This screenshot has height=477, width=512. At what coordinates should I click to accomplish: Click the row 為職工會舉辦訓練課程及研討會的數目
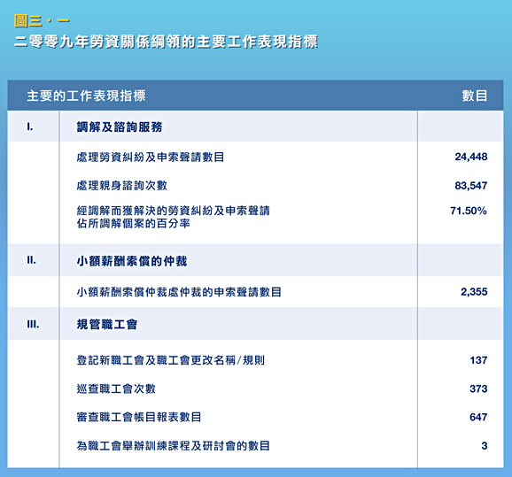(174, 446)
